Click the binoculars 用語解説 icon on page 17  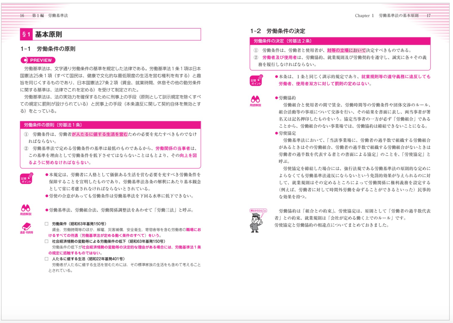[255, 101]
